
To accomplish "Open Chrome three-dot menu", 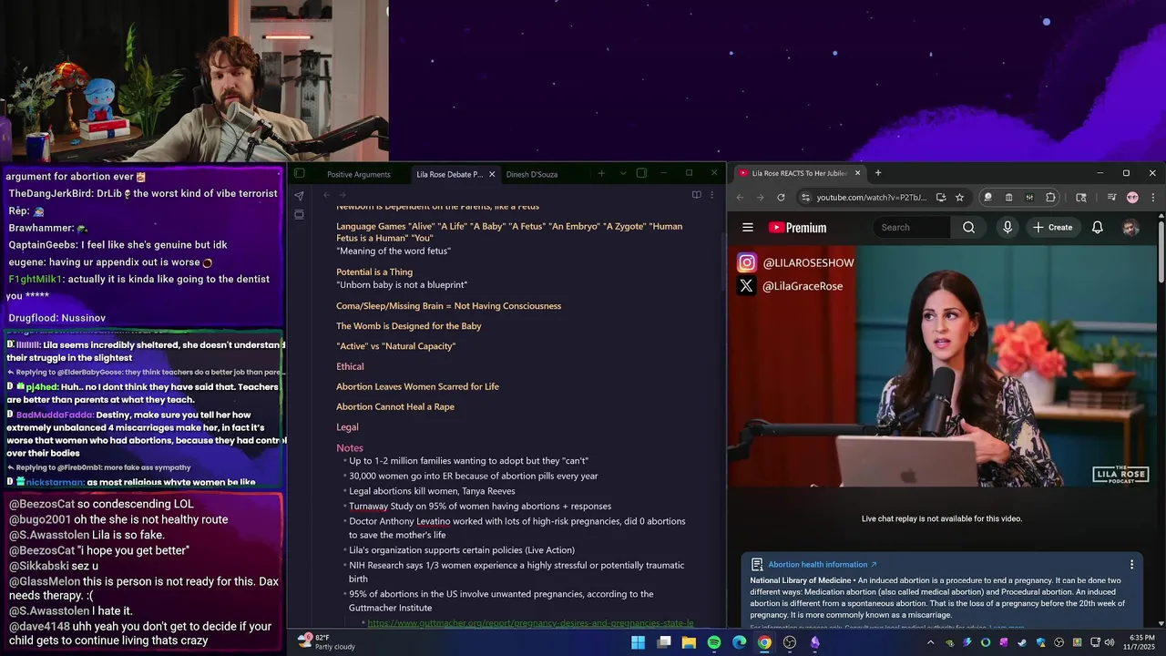I will pyautogui.click(x=1153, y=197).
